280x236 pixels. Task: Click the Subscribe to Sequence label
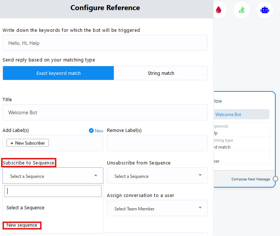pyautogui.click(x=29, y=163)
